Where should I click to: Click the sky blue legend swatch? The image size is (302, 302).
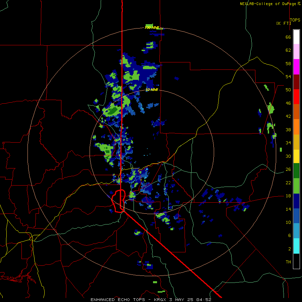tap(296, 231)
